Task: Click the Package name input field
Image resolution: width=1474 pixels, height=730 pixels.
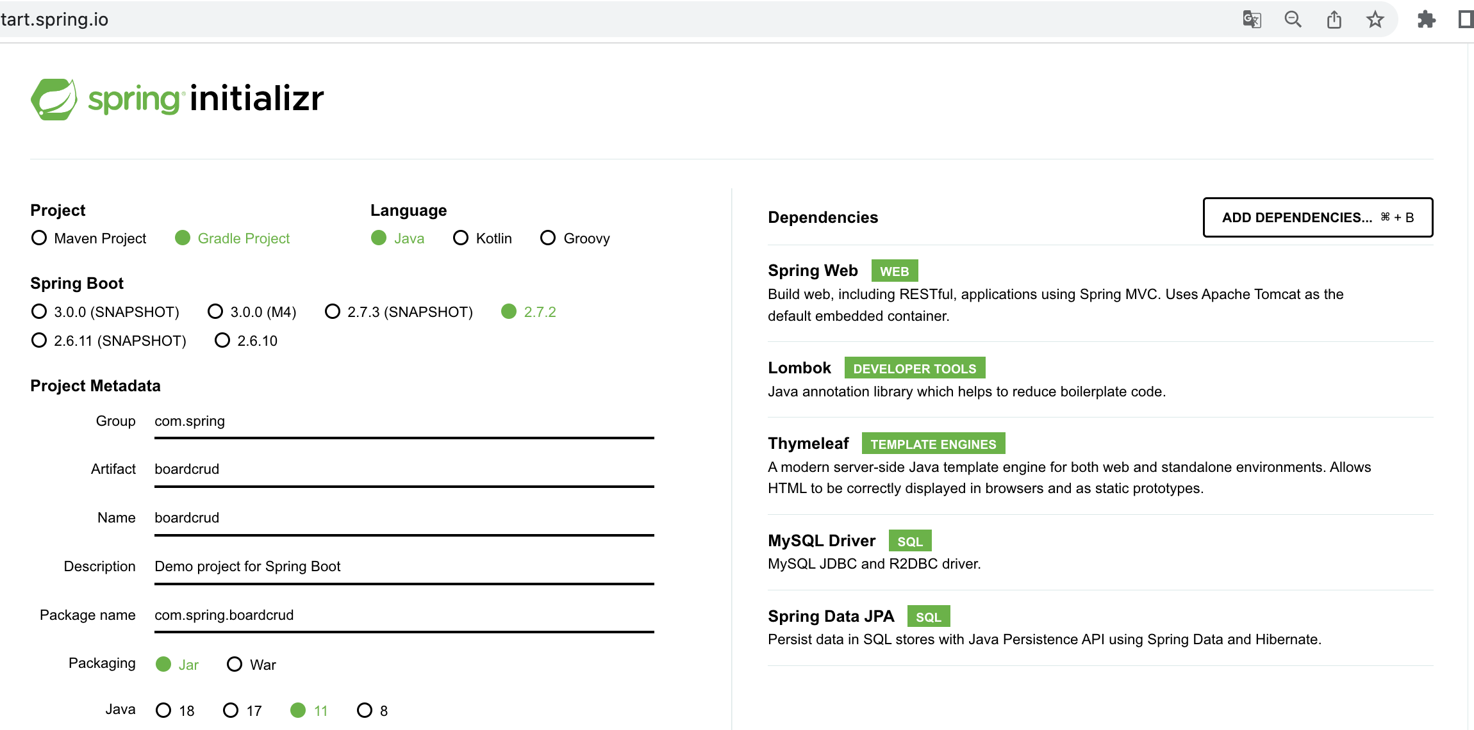Action: click(x=404, y=616)
